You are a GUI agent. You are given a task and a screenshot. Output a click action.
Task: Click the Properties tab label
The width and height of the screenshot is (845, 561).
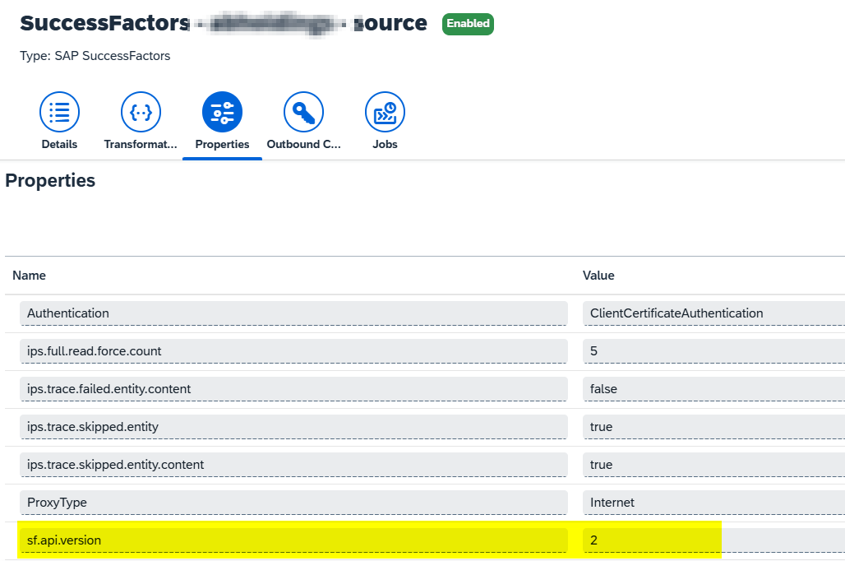[x=222, y=144]
